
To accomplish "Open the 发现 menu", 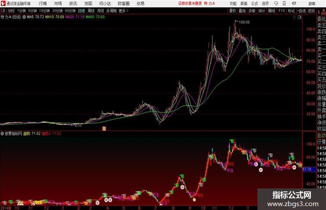I will (88, 3).
